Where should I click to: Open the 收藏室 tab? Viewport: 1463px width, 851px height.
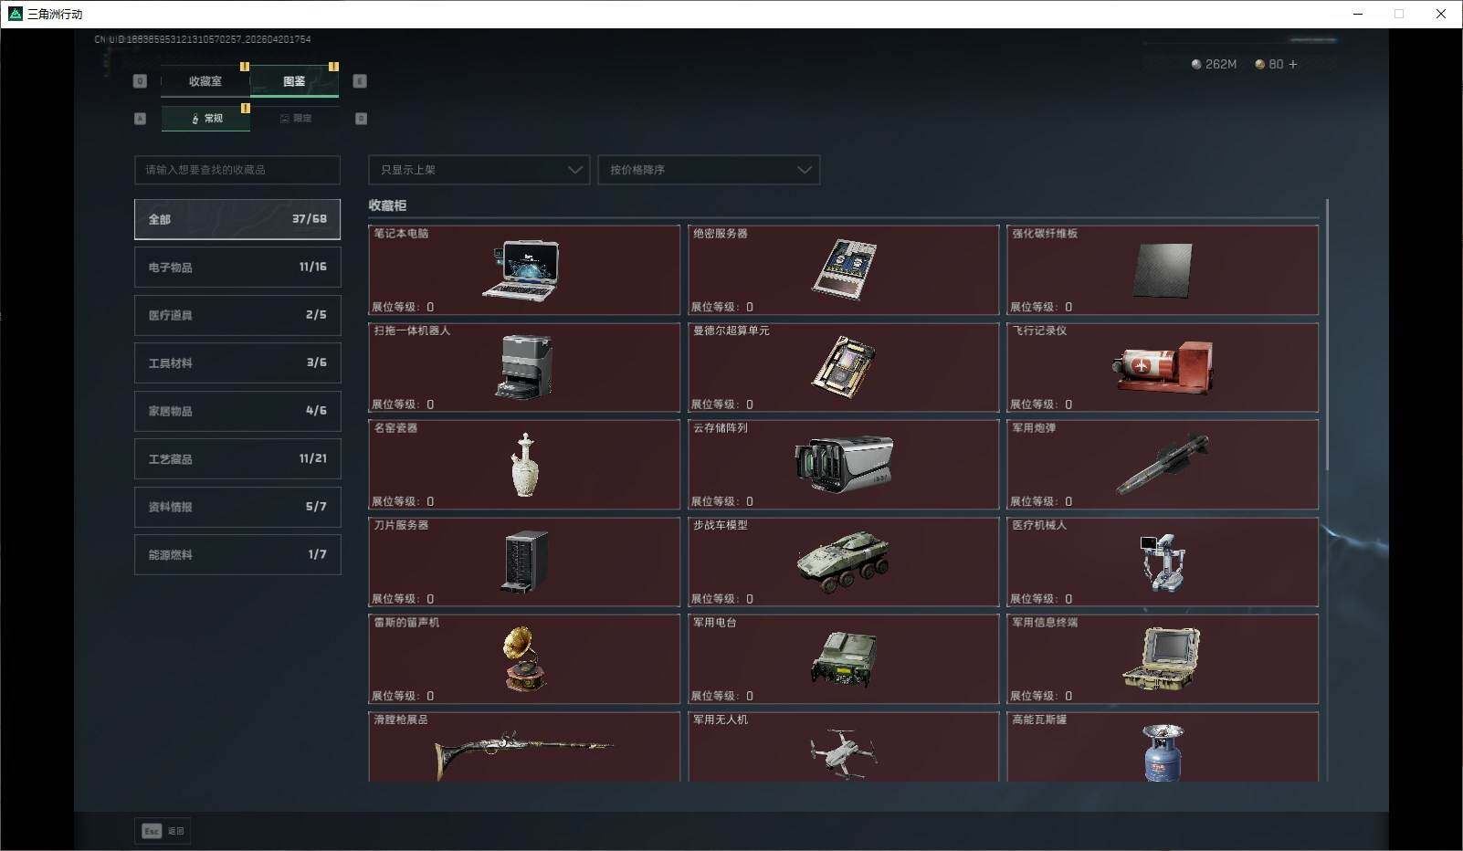click(x=205, y=81)
